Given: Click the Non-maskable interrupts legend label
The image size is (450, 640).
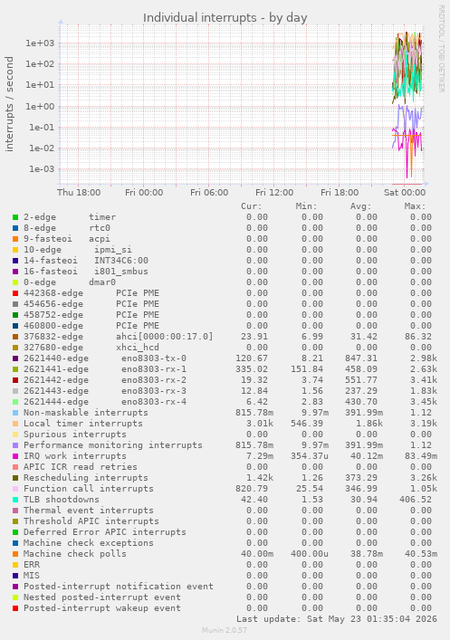Looking at the screenshot, I should 86,413.
